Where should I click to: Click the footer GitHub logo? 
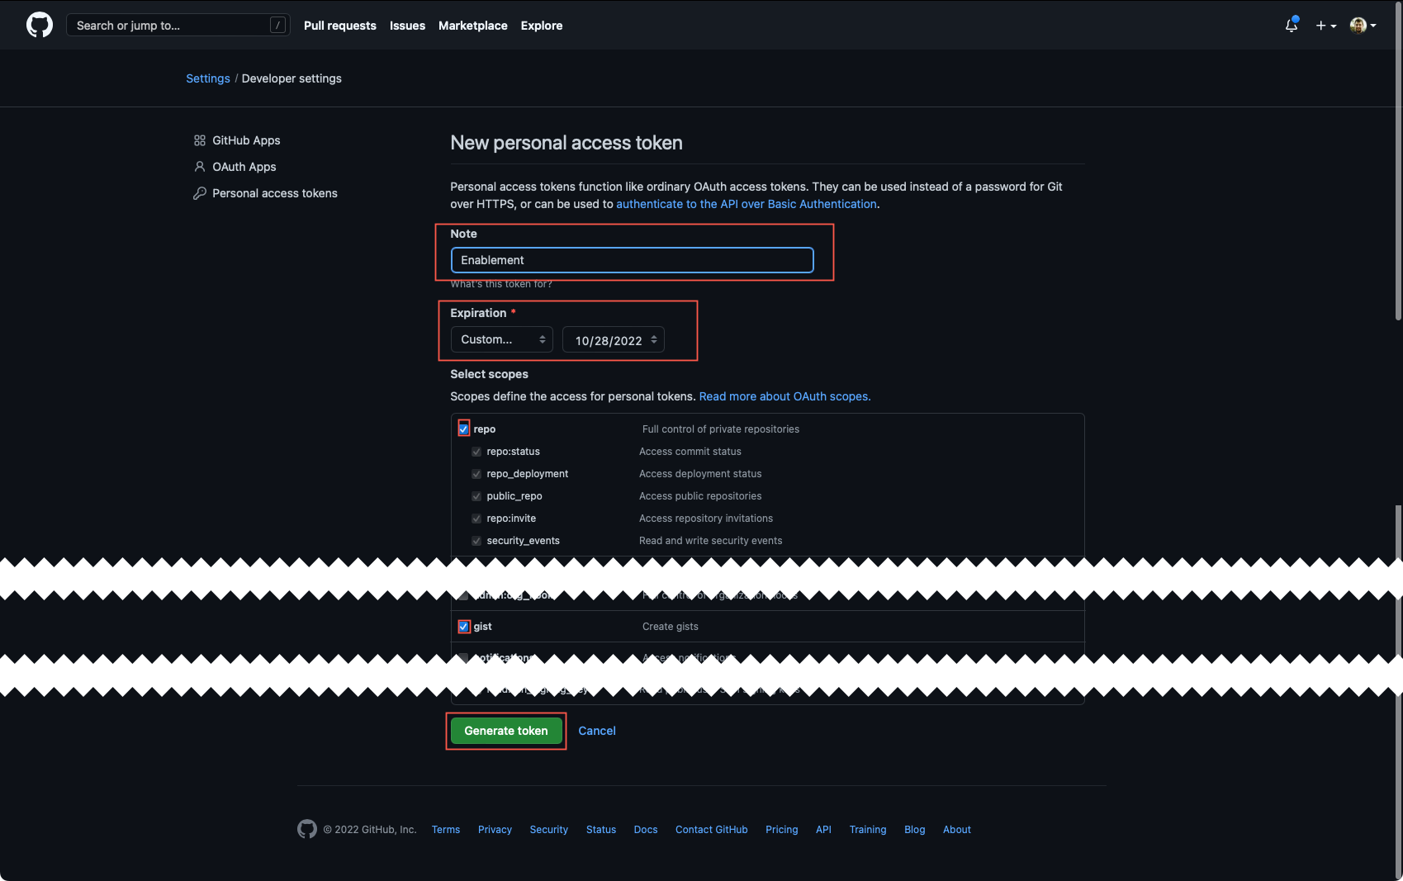(307, 829)
